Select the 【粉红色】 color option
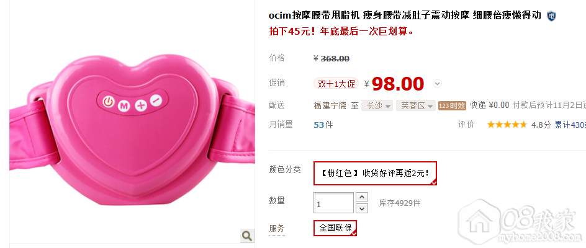The image size is (586, 248). (x=375, y=174)
